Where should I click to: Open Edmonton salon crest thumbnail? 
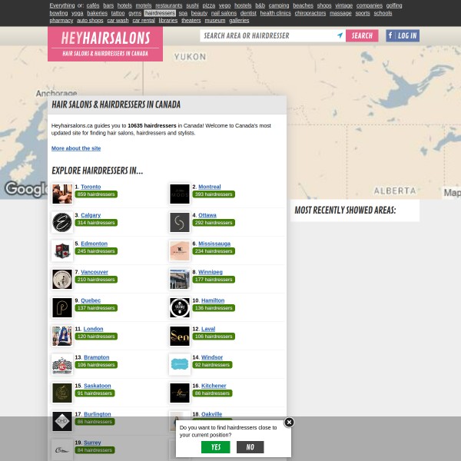tap(62, 250)
